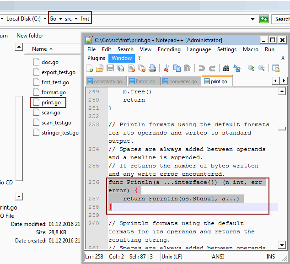This screenshot has height=264, width=290.
Task: Expand the dropdown arrow after src in address bar
Action: click(x=76, y=19)
